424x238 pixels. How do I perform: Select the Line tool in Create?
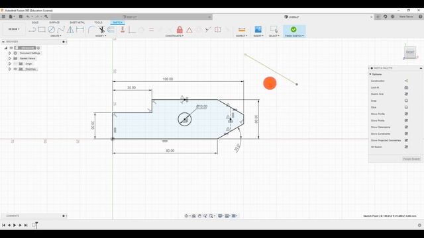coord(32,29)
